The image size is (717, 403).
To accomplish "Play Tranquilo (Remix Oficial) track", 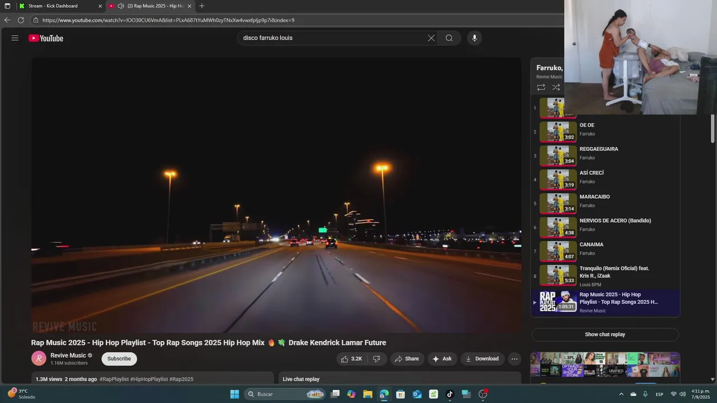I will pyautogui.click(x=605, y=276).
